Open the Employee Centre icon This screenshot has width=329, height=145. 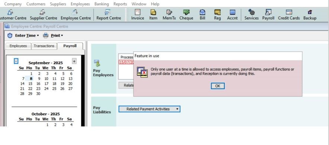75,12
